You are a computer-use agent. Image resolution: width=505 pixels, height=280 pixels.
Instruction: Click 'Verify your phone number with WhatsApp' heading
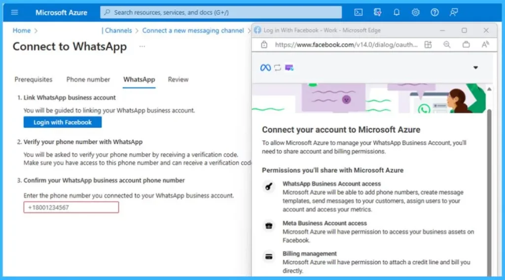click(83, 142)
